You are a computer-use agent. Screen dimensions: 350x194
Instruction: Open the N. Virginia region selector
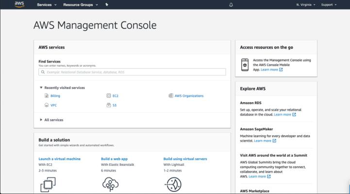coord(306,5)
